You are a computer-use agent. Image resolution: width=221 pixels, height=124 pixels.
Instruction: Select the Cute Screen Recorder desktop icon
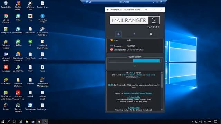tap(42, 31)
